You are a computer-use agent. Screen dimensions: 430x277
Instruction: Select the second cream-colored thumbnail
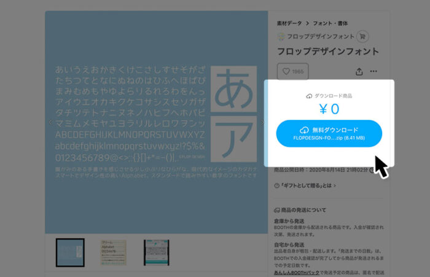(x=113, y=252)
